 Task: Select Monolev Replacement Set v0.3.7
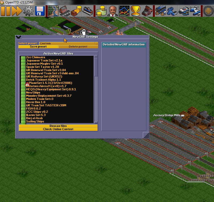pos(57,96)
